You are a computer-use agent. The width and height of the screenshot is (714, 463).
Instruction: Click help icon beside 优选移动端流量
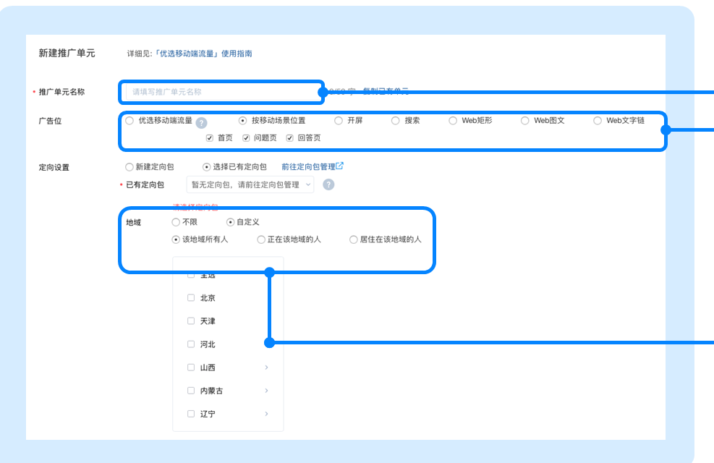(x=202, y=123)
